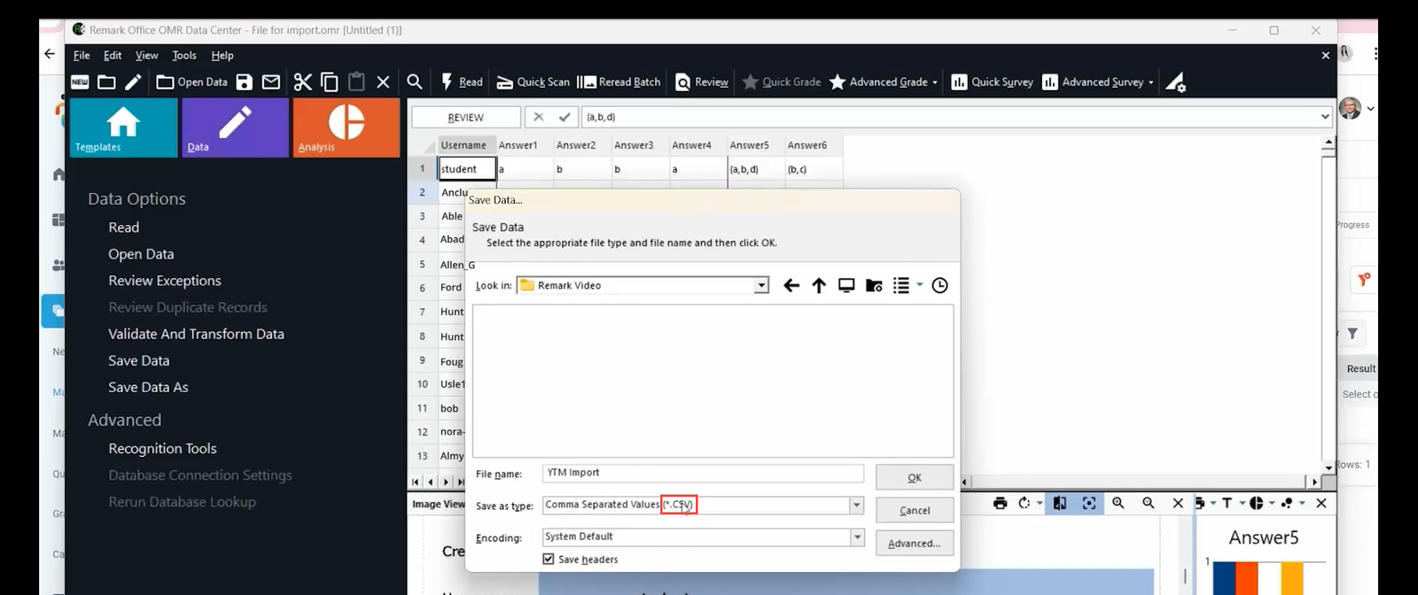Open the Look in folder dropdown

click(761, 285)
